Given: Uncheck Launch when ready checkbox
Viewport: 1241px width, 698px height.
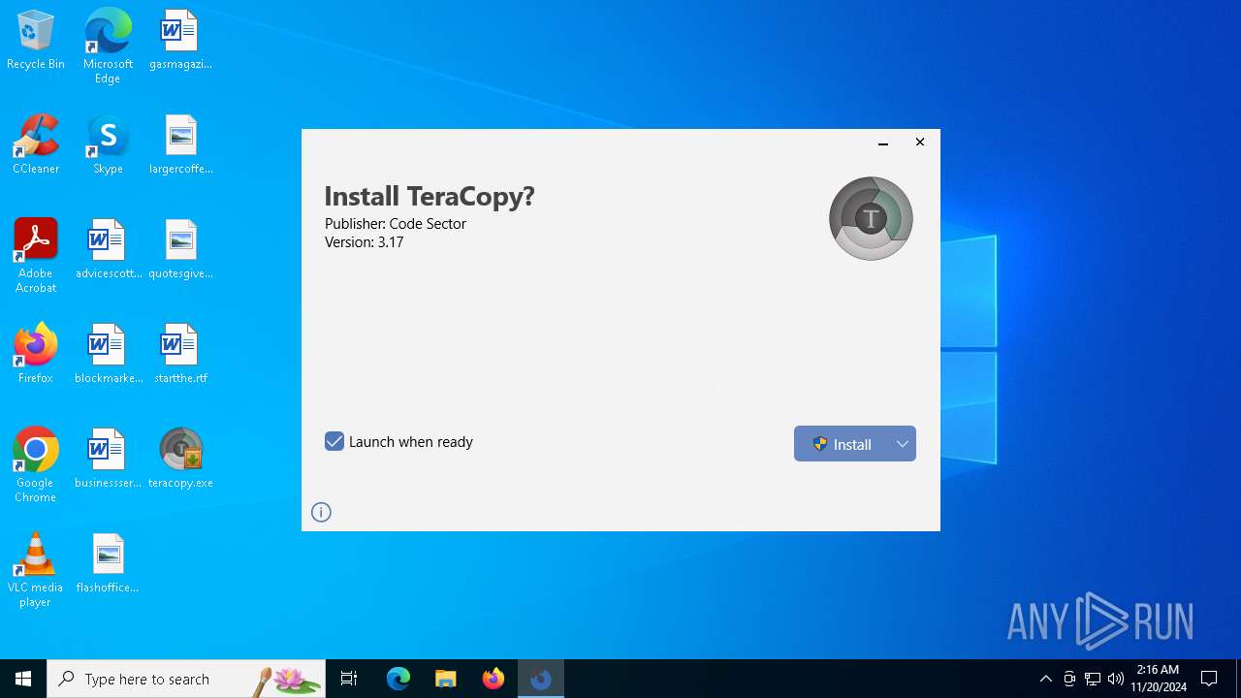Looking at the screenshot, I should [334, 441].
